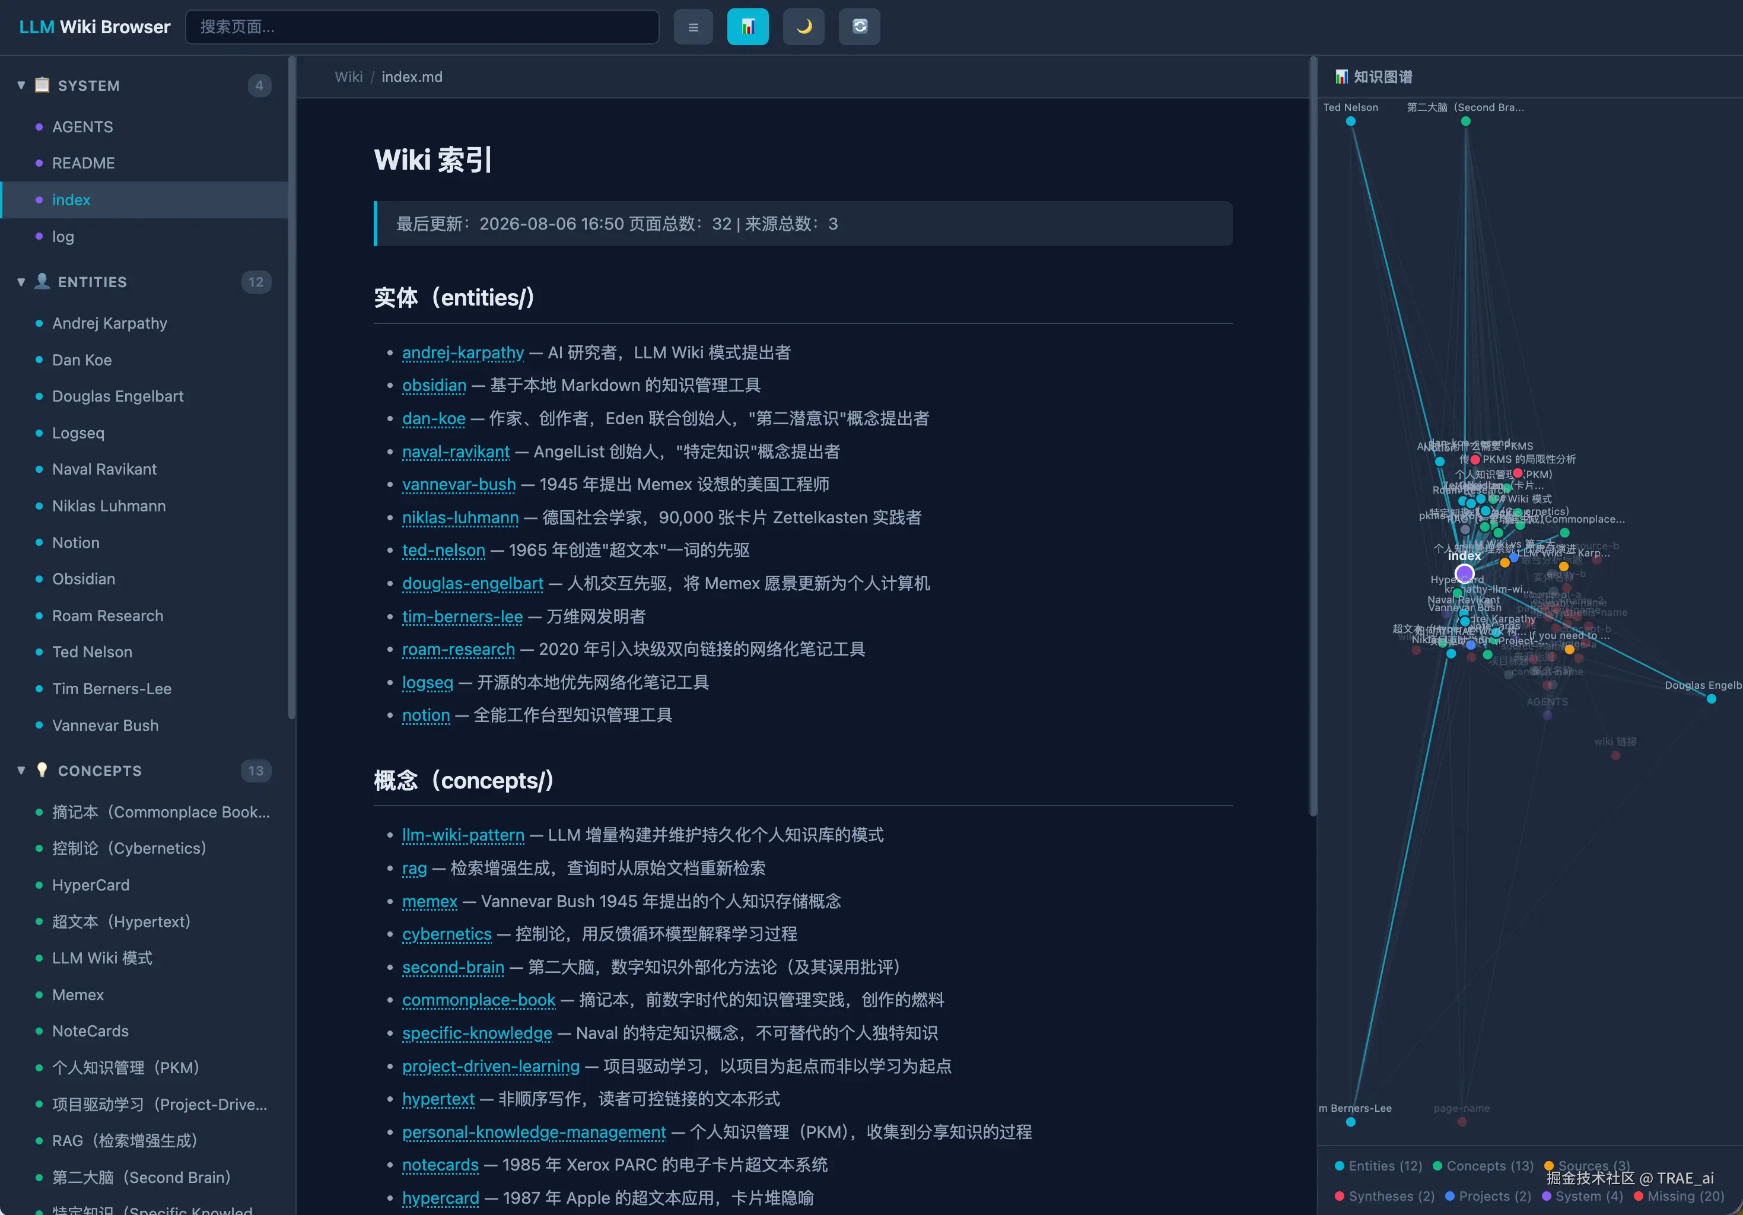Select the Tim Berners-Lee graph node
Viewport: 1743px width, 1215px height.
tap(1350, 1122)
